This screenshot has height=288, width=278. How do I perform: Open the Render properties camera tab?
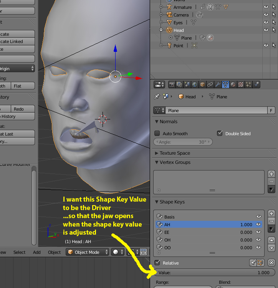pos(172,84)
